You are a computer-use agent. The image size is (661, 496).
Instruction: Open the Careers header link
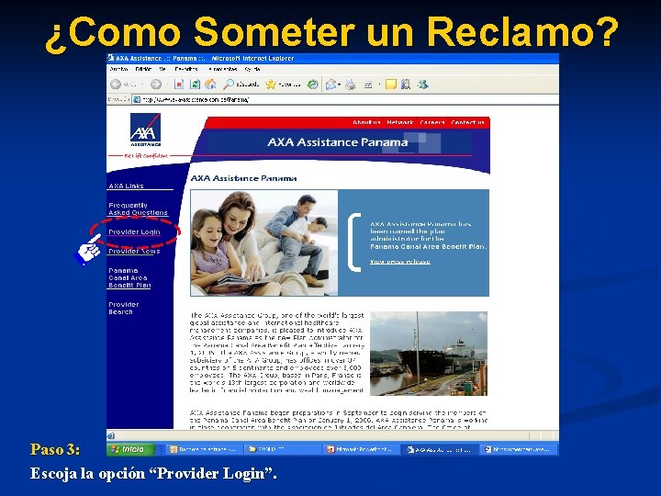click(x=432, y=122)
